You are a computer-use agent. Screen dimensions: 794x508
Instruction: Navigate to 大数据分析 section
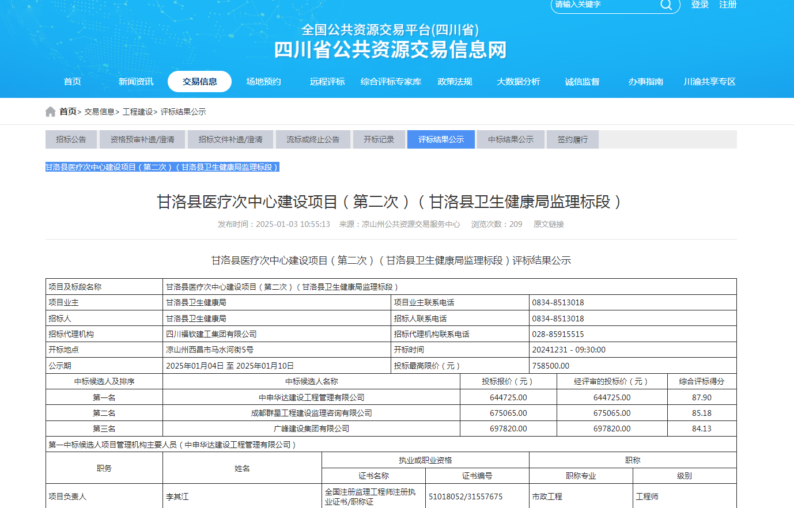tap(518, 82)
